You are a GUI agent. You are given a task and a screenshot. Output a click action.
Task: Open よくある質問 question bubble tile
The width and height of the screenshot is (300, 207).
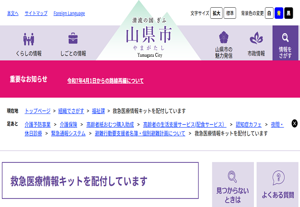(278, 184)
